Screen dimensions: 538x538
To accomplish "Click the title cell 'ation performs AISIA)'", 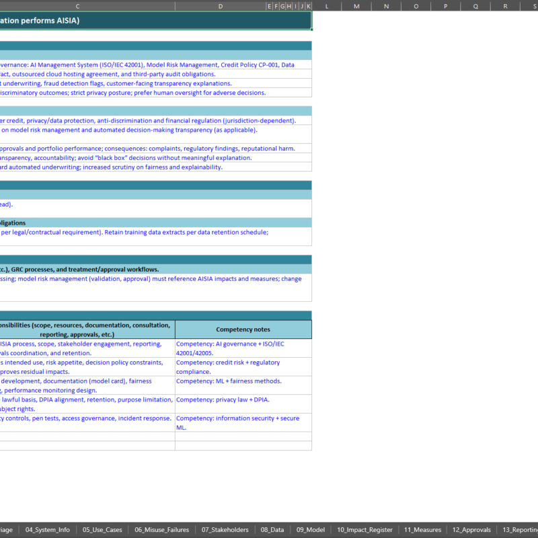I will [156, 21].
